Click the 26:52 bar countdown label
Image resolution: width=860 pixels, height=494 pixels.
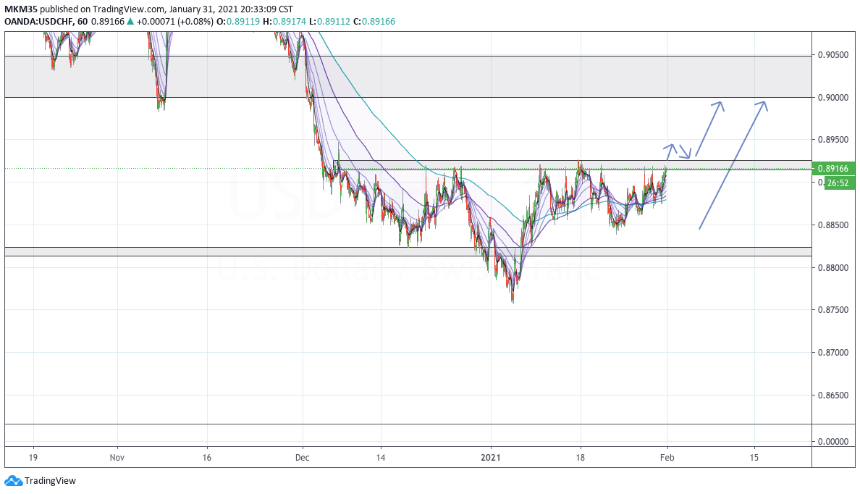click(838, 183)
